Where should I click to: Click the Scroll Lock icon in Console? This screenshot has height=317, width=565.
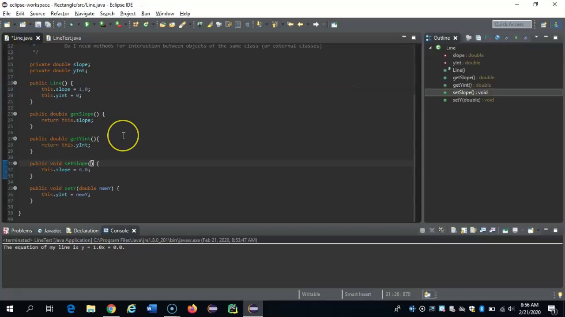pos(463,230)
